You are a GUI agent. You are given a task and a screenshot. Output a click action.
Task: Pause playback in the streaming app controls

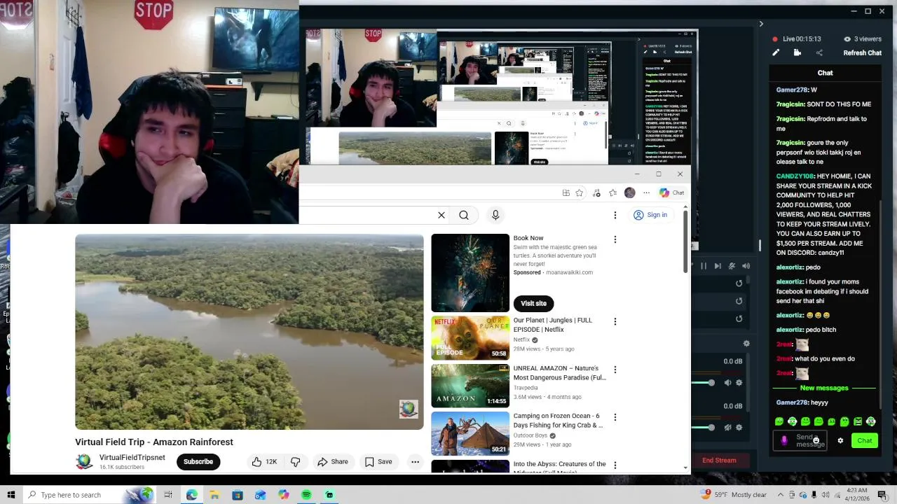(x=704, y=266)
